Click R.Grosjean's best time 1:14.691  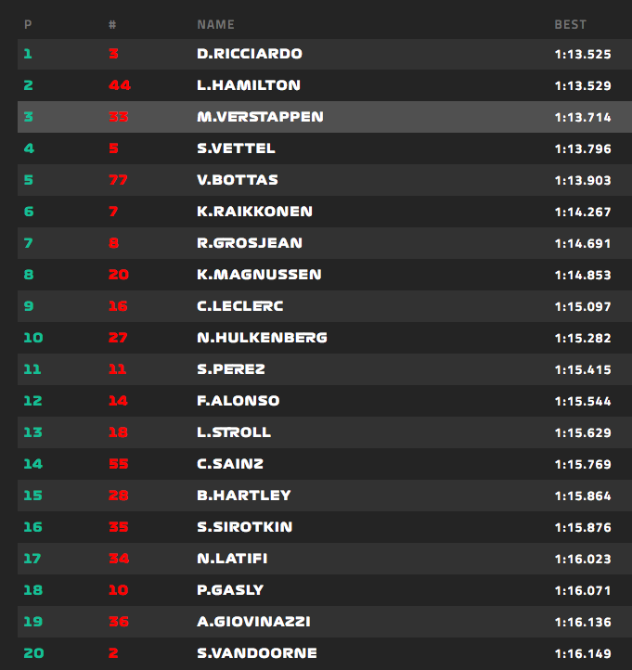click(582, 243)
